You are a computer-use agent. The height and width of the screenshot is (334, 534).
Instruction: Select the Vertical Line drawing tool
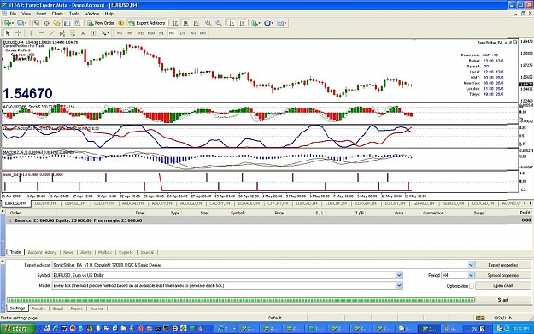pyautogui.click(x=31, y=33)
